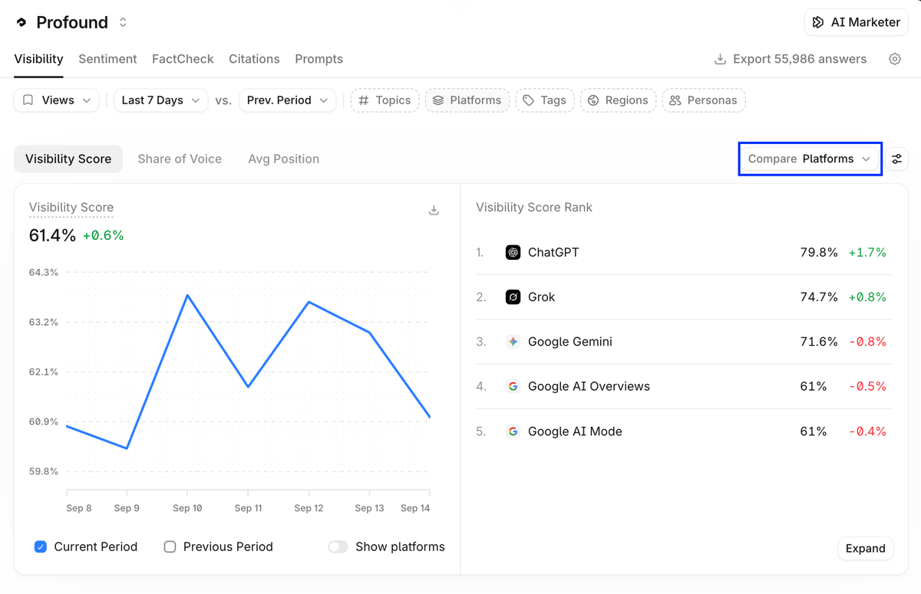Select the Google AI Mode row label
The height and width of the screenshot is (594, 921).
[x=575, y=432]
